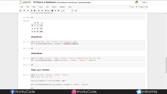The height and width of the screenshot is (94, 167).
Task: Move selected cell up arrow
Action: (39, 11)
